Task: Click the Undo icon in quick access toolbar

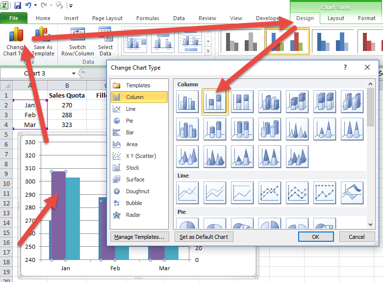Action: click(28, 5)
